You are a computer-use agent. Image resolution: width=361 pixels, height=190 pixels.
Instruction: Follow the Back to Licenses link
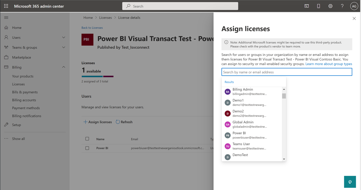pos(92,28)
